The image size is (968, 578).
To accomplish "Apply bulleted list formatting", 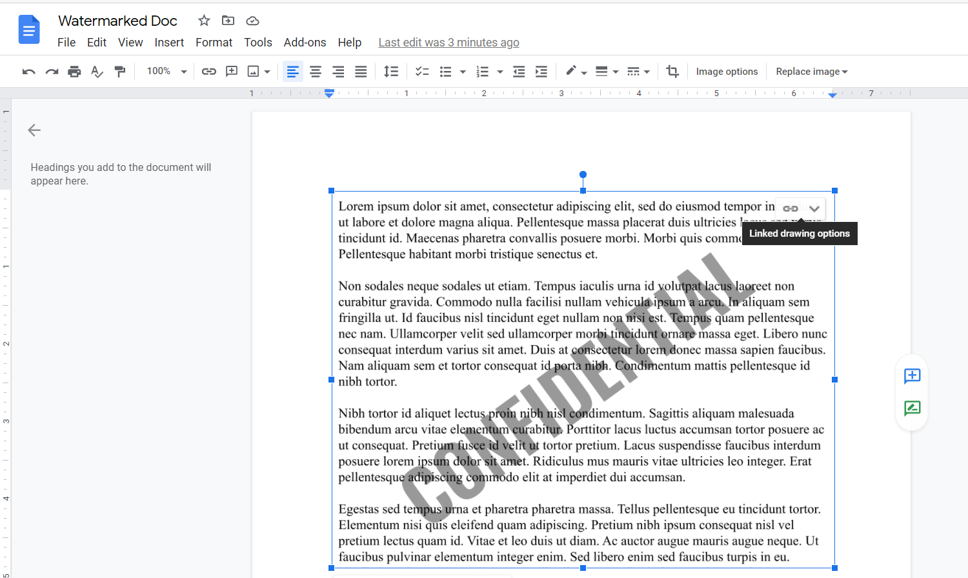I will coord(445,72).
